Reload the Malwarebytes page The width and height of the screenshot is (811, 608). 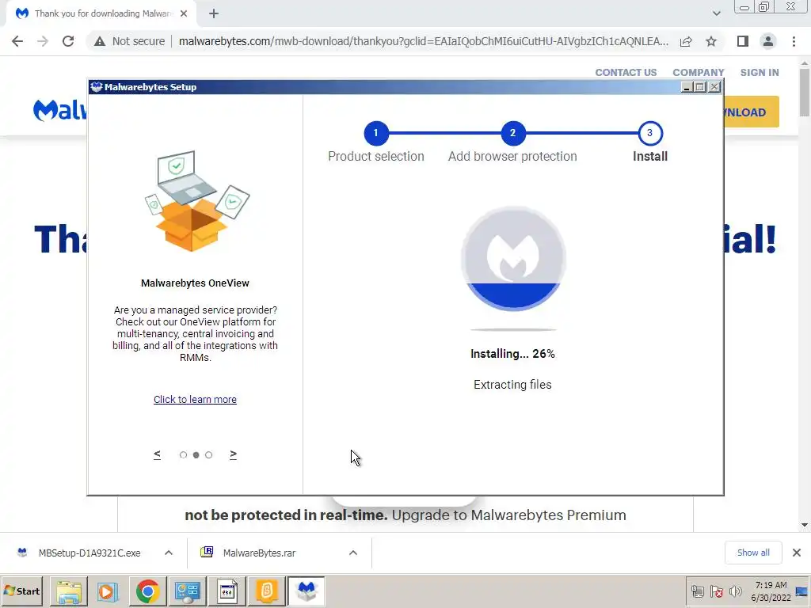click(x=68, y=41)
